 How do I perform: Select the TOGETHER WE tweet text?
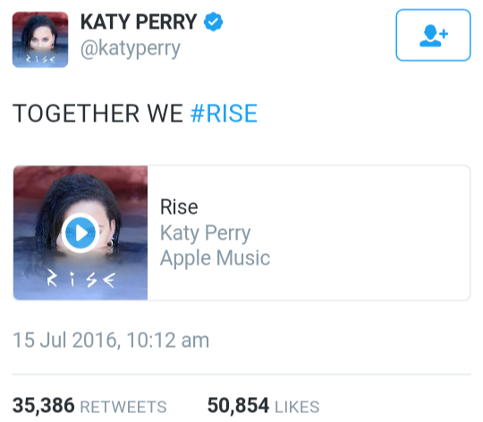[97, 114]
